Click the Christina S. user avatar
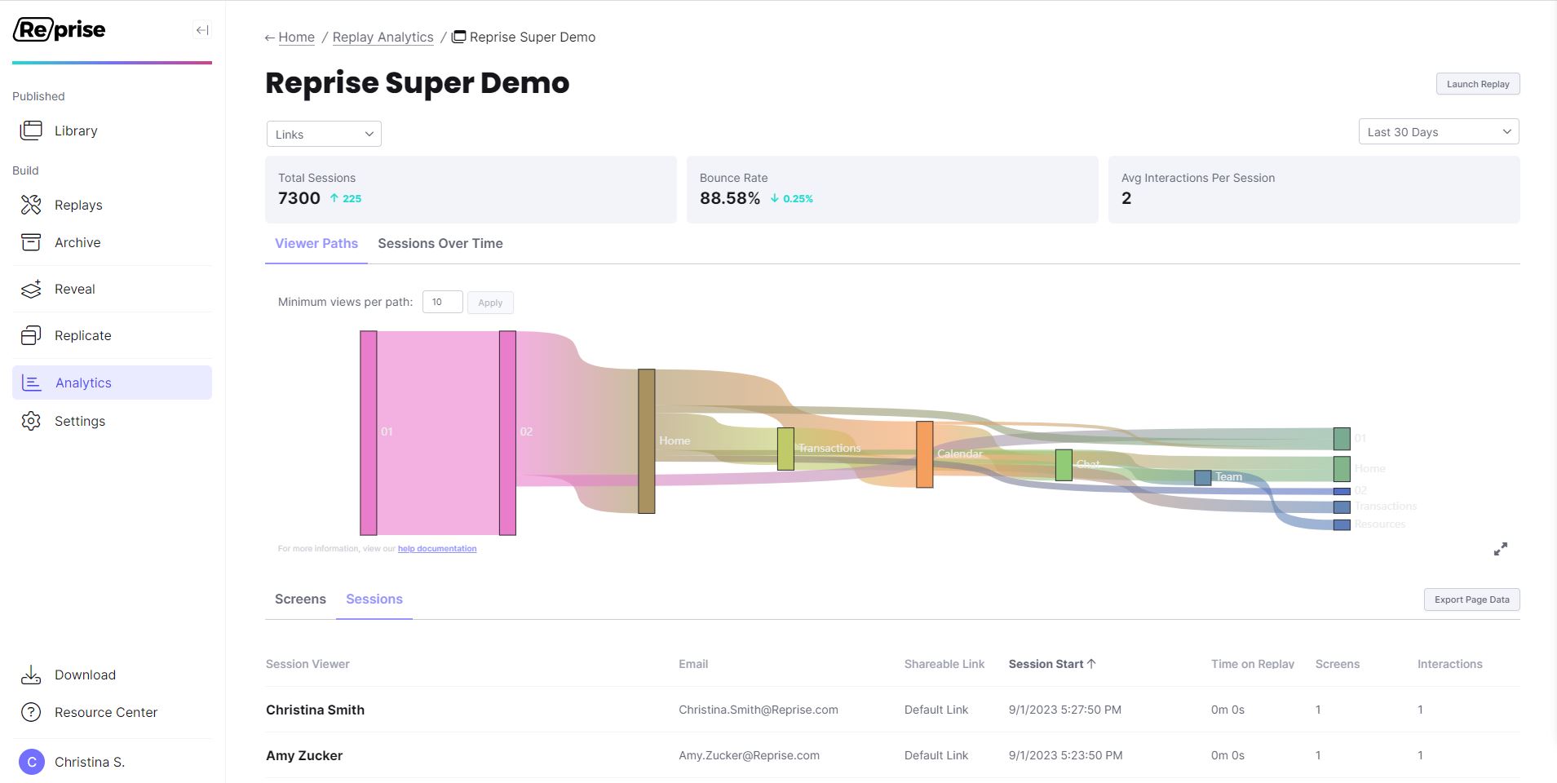Viewport: 1557px width, 783px height. point(31,762)
